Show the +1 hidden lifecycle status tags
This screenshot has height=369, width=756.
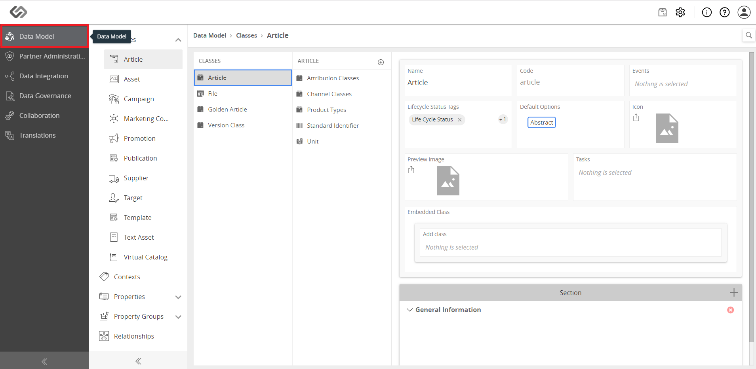503,119
